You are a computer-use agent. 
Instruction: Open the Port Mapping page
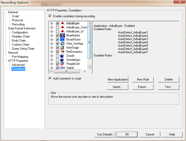(x=20, y=57)
